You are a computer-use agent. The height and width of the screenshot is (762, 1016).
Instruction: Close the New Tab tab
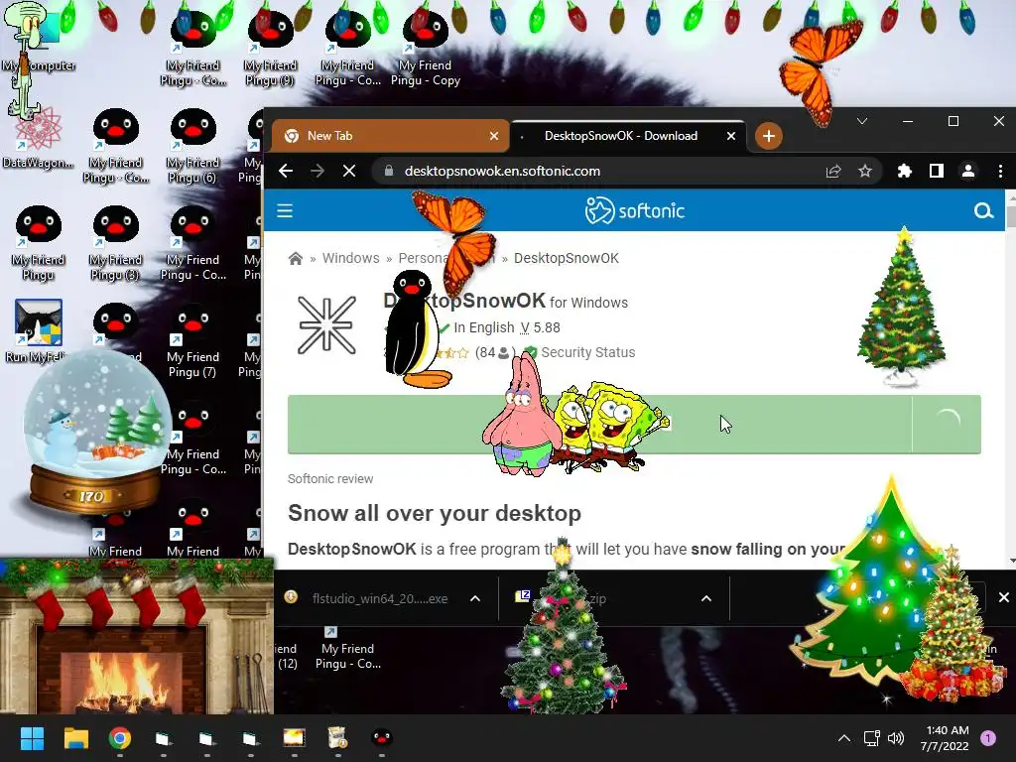[494, 136]
